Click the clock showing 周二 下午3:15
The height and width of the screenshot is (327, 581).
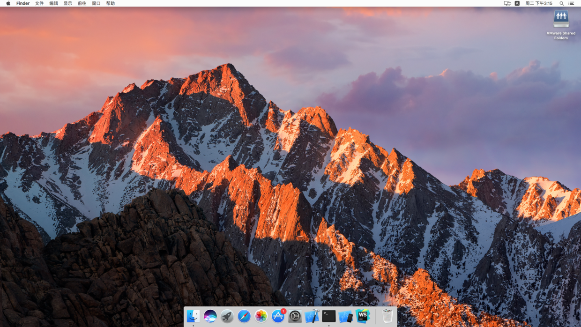539,3
